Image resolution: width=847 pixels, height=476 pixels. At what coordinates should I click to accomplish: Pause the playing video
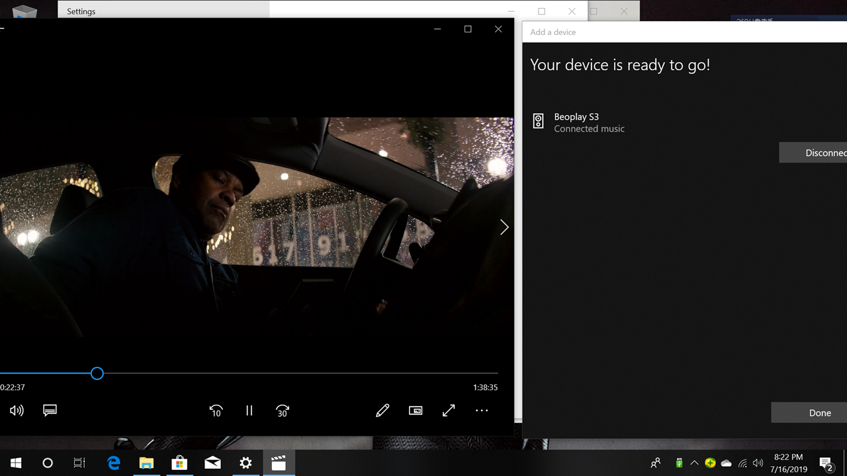(x=249, y=411)
